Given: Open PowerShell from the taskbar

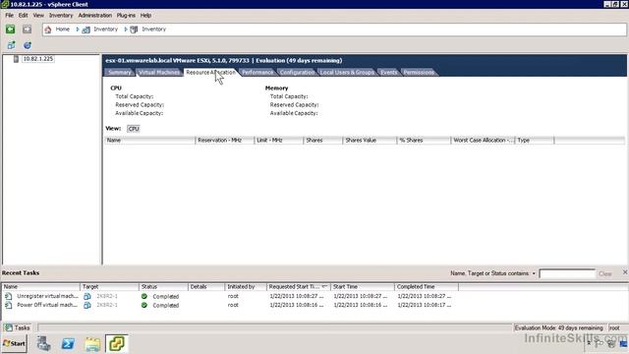Looking at the screenshot, I should (x=68, y=343).
